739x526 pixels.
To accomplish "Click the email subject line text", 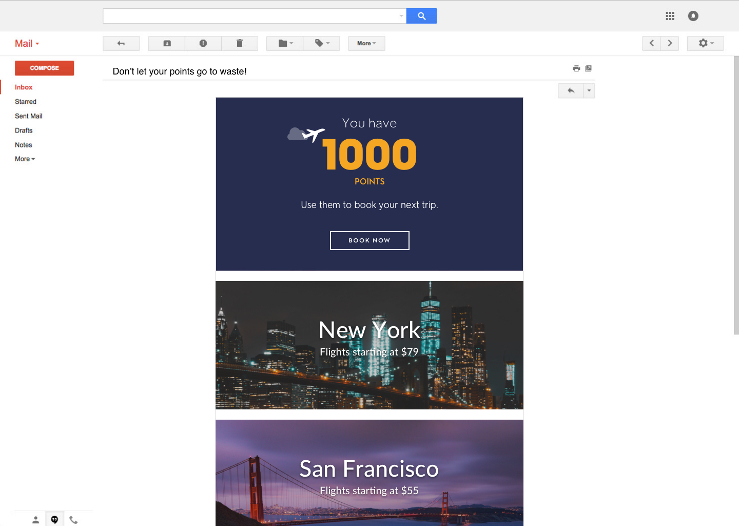I will pos(180,71).
